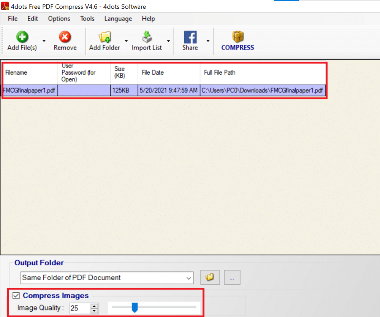Click the Add Folder icon

(104, 37)
